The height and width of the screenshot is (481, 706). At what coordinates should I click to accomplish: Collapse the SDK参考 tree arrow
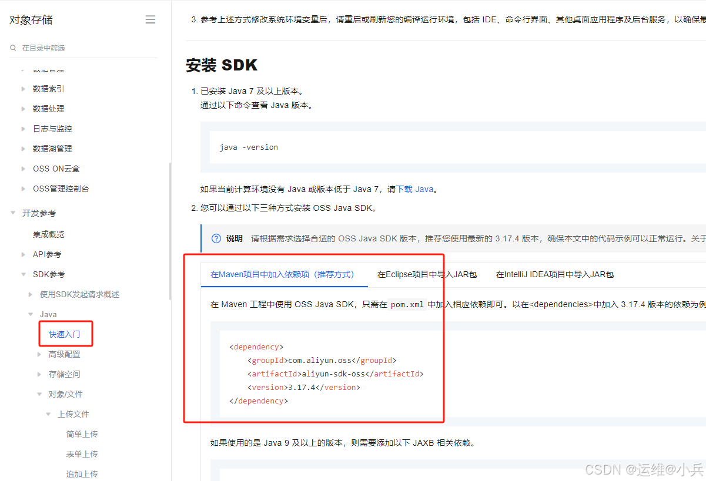tap(23, 274)
